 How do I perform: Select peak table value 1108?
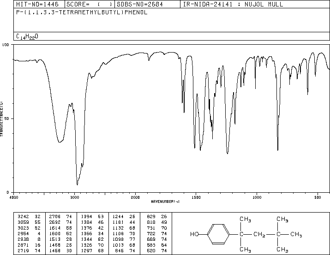[x=118, y=234]
